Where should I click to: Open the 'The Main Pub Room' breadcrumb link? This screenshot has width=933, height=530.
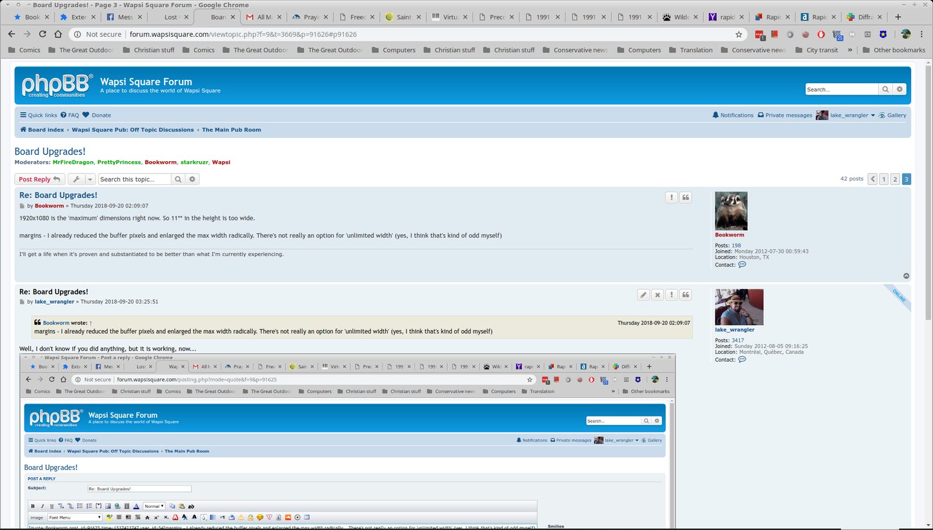(x=231, y=130)
